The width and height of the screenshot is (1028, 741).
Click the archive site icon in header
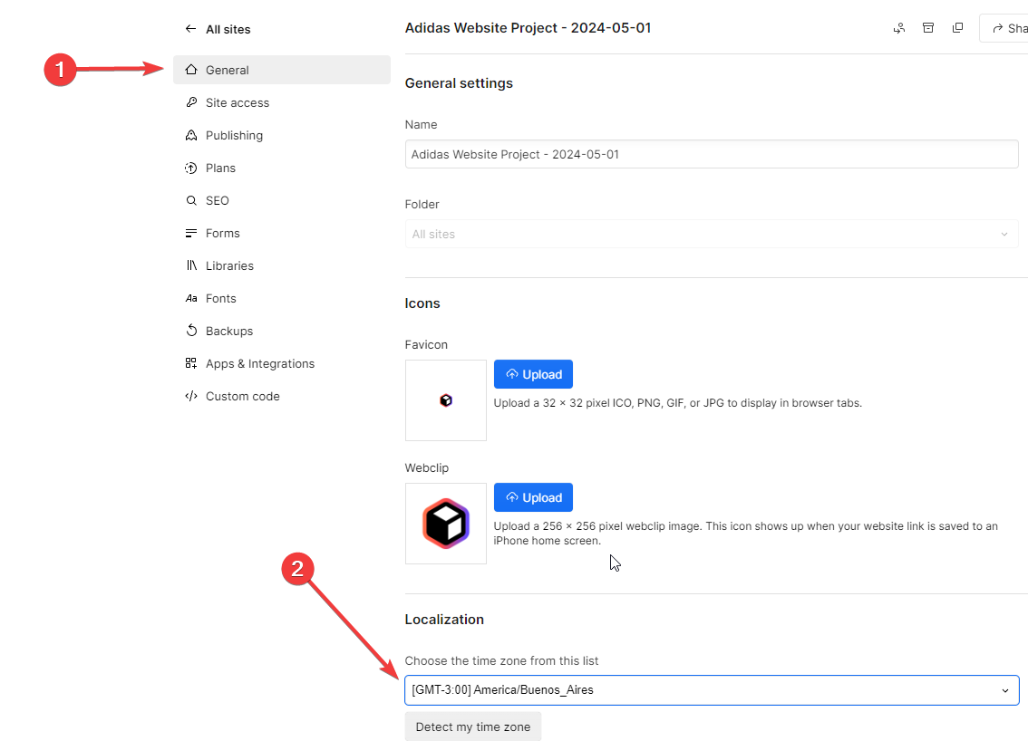[x=928, y=27]
